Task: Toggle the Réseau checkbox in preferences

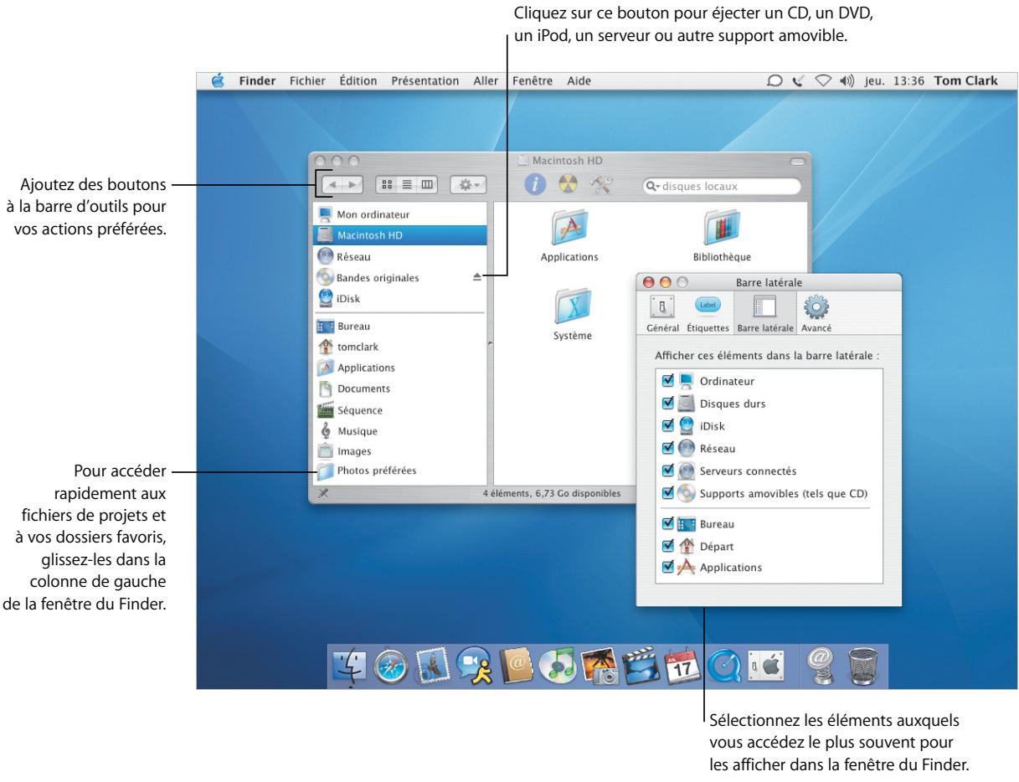Action: coord(667,448)
